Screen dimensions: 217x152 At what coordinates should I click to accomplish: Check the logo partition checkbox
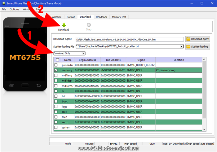pos(56,107)
